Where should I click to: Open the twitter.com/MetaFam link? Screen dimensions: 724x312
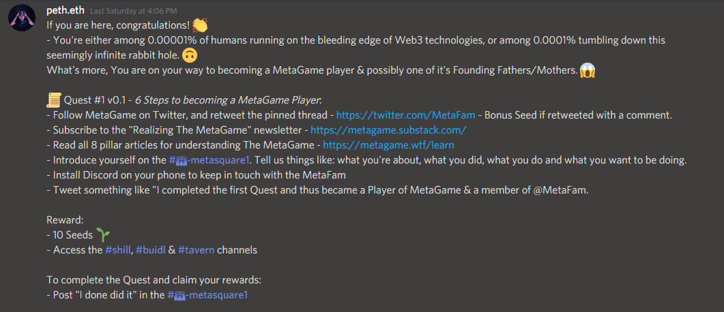396,114
